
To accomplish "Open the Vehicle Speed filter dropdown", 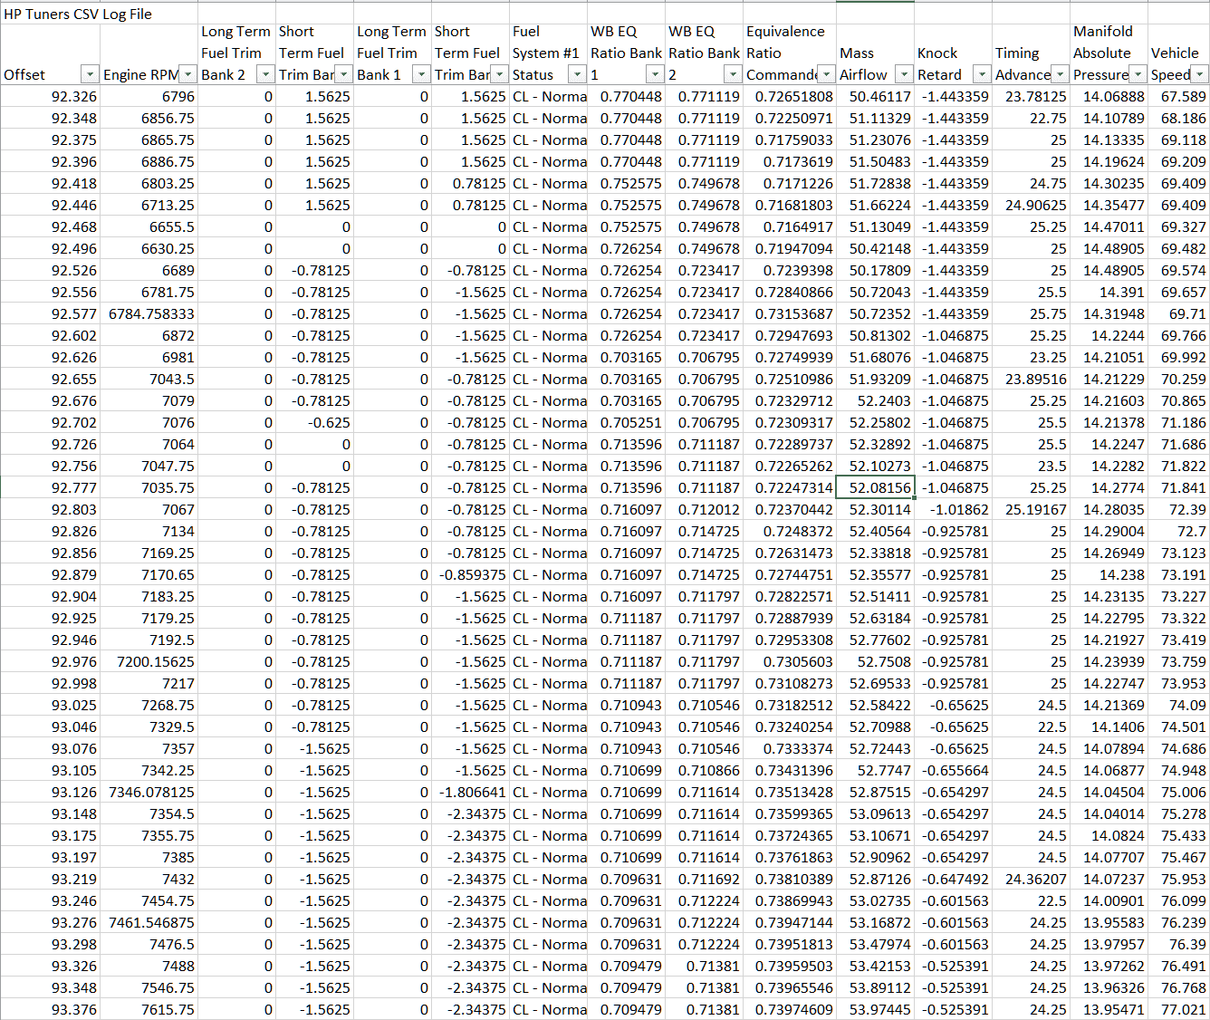I will pos(1200,74).
